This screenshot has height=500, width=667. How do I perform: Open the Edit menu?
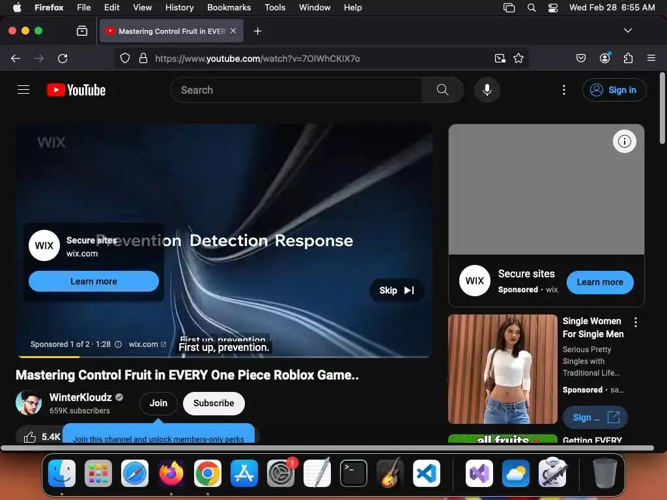pos(111,7)
